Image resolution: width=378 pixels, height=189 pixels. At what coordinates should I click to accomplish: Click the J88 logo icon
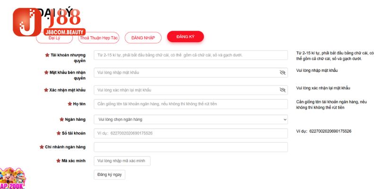point(27,22)
